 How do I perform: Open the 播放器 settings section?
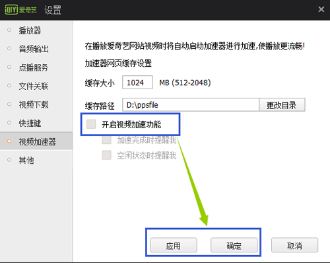pyautogui.click(x=30, y=30)
